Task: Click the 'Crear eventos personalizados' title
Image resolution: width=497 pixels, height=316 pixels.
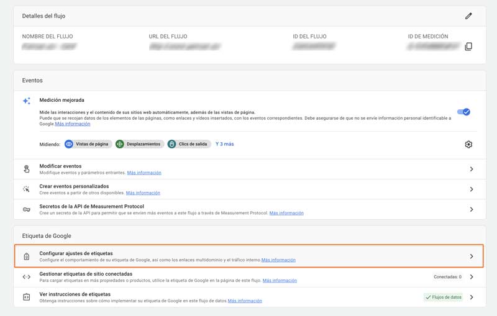Action: click(74, 186)
